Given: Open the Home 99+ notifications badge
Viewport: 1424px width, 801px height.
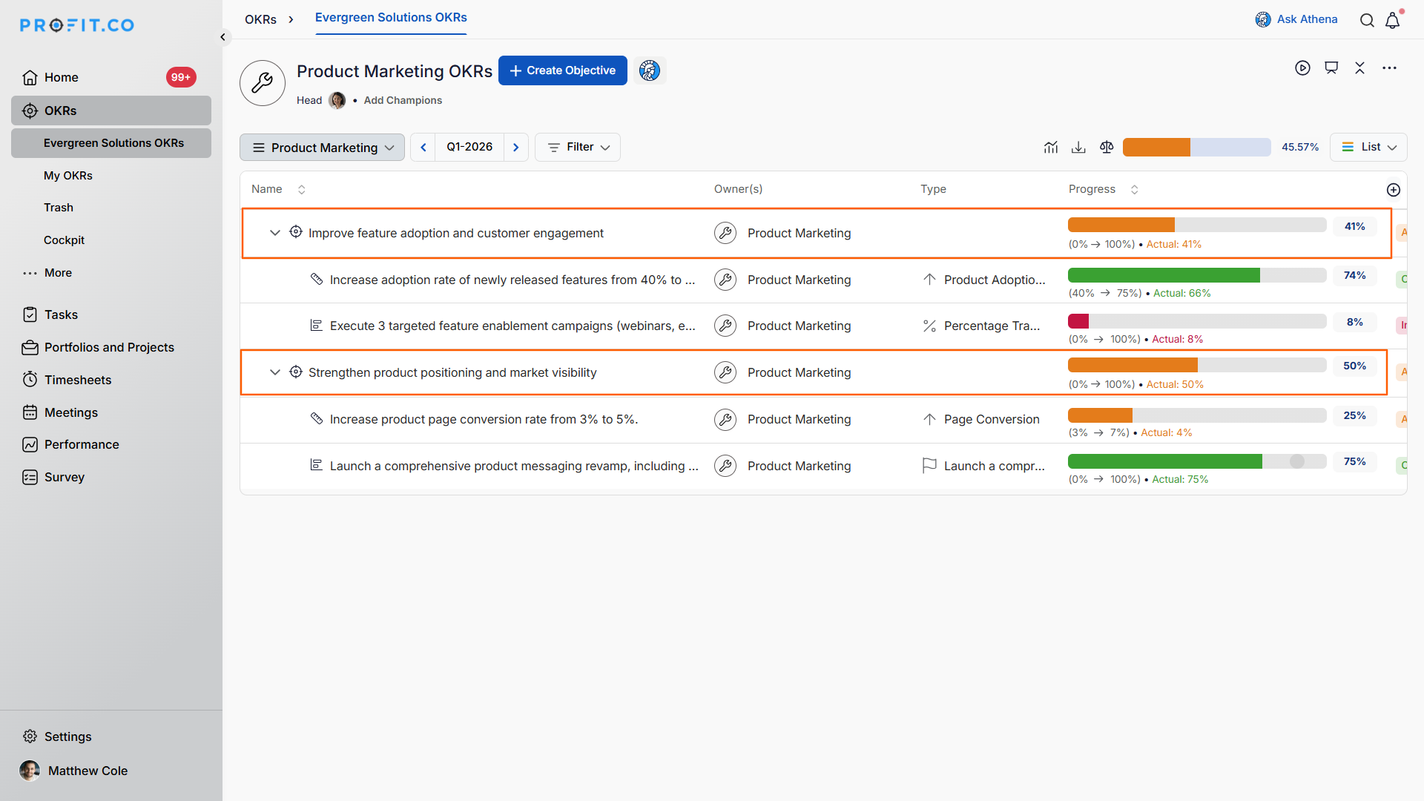Looking at the screenshot, I should click(181, 77).
